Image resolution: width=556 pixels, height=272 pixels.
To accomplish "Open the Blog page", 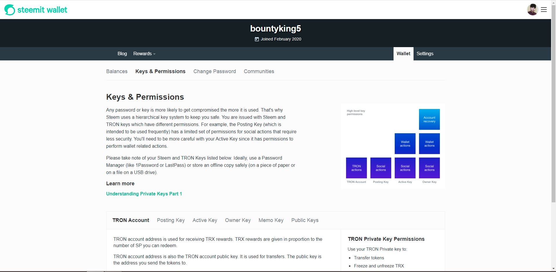I will pyautogui.click(x=122, y=54).
